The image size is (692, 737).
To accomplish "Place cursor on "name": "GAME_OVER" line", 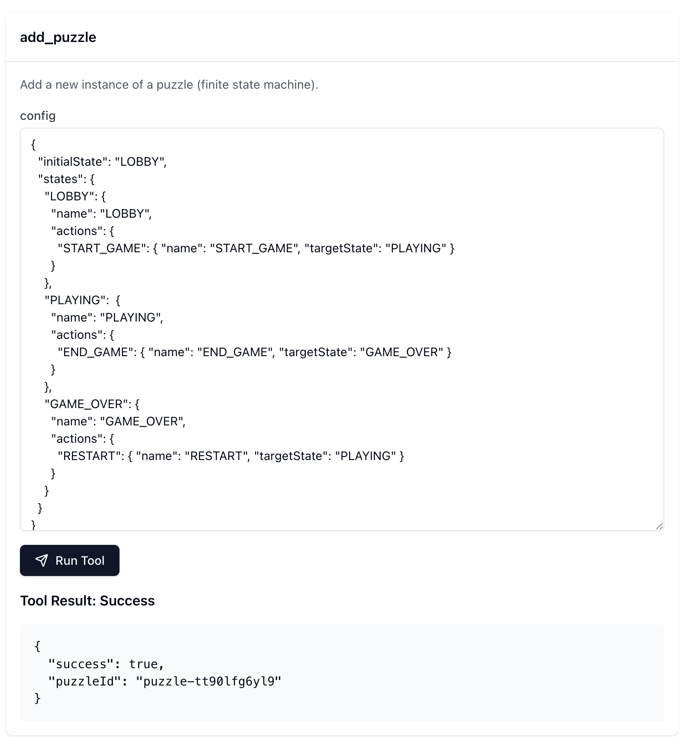I will pos(118,422).
